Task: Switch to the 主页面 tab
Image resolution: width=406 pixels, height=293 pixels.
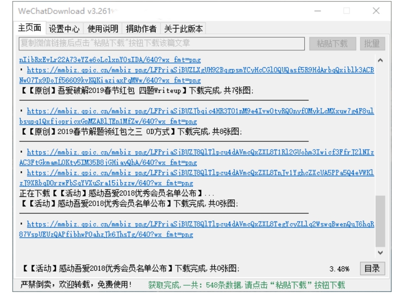Action: click(x=29, y=28)
